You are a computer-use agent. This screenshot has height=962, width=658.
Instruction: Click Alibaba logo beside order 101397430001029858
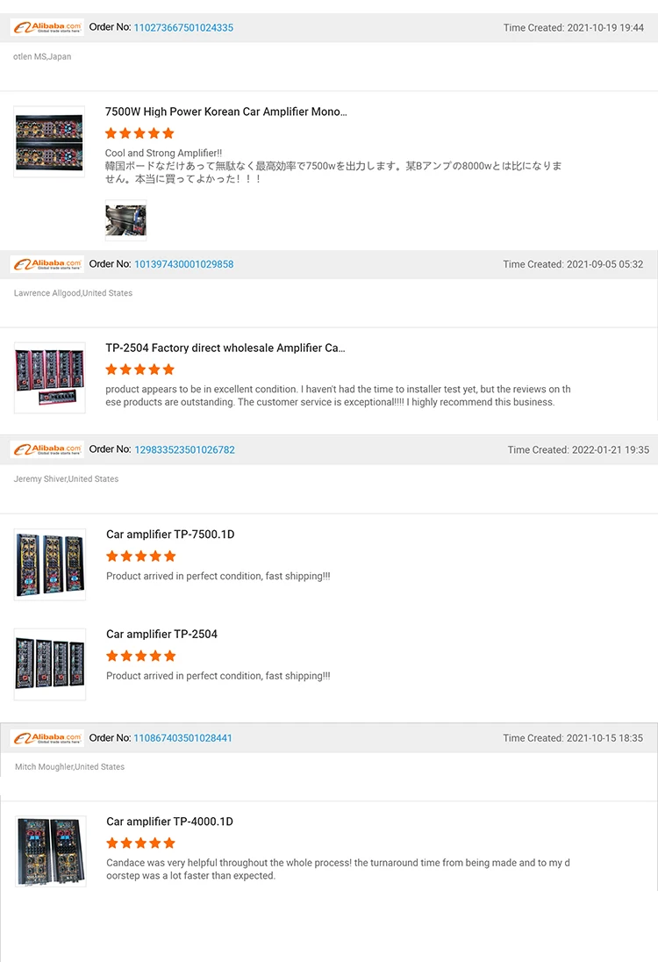(47, 264)
